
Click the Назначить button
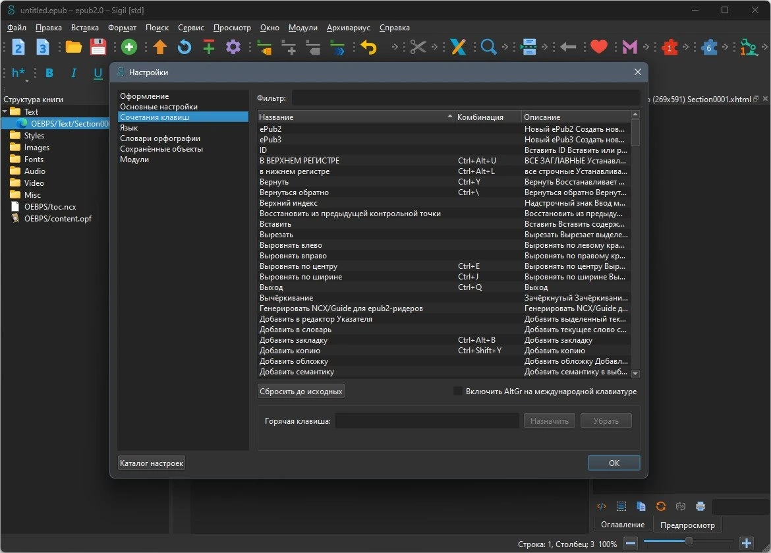pyautogui.click(x=549, y=421)
